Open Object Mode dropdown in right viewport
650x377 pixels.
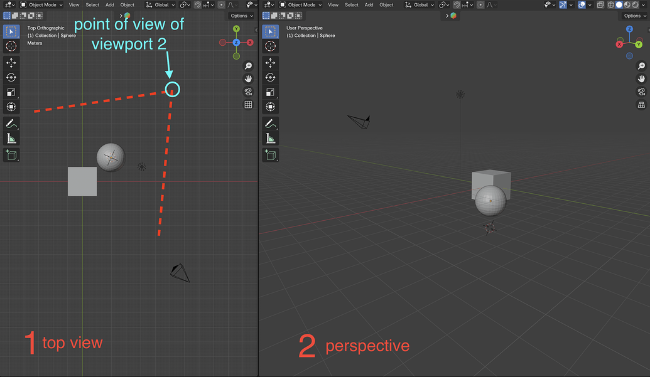pyautogui.click(x=301, y=5)
